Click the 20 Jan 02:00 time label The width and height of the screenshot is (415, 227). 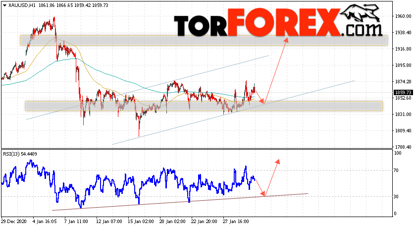click(172, 221)
